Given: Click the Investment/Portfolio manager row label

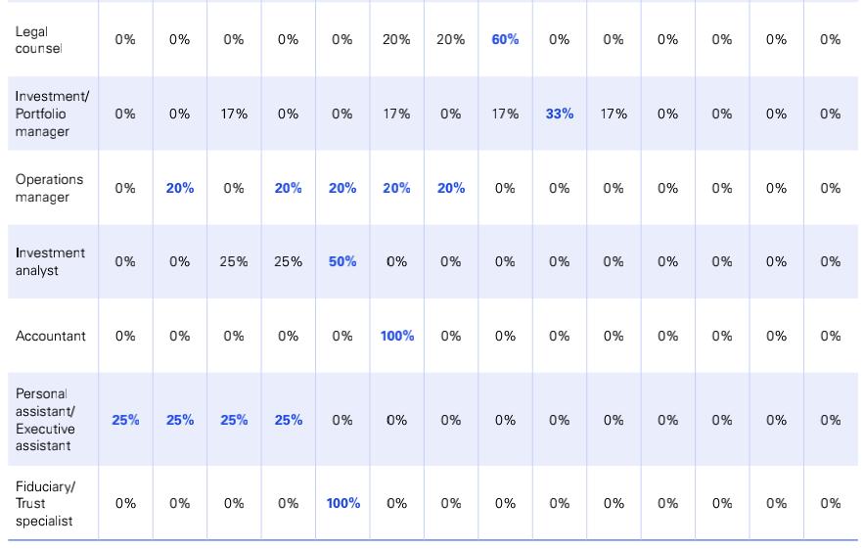Looking at the screenshot, I should point(52,114).
